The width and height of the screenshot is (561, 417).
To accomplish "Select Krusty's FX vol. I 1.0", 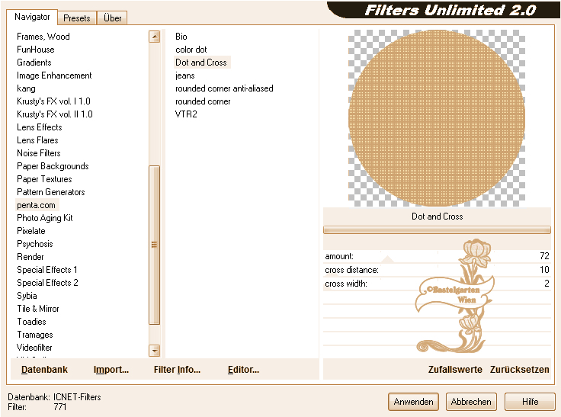I will (x=53, y=101).
